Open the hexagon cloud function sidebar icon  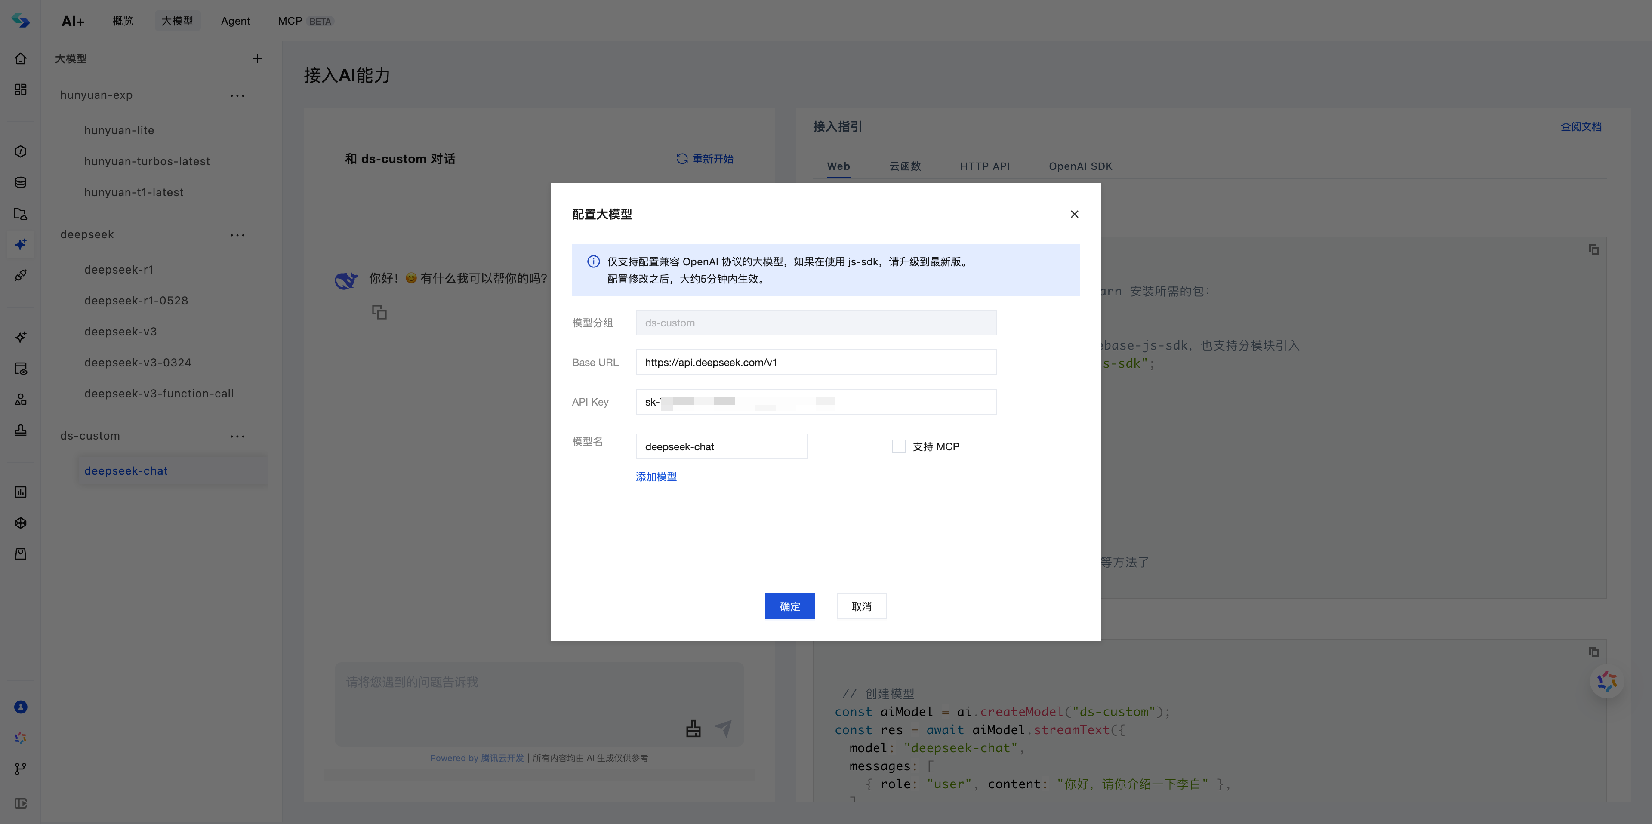click(x=21, y=151)
